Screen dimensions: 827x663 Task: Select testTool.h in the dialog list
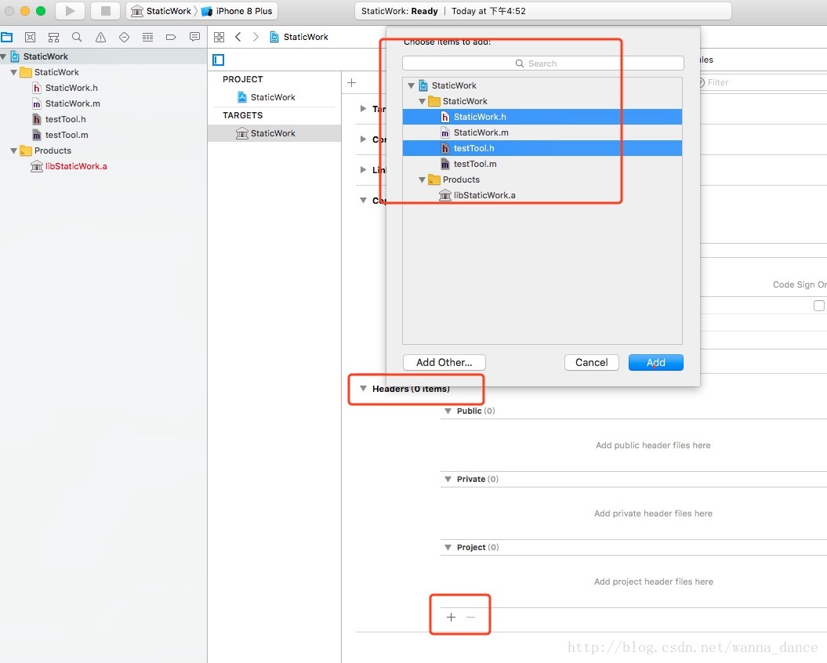pos(542,148)
